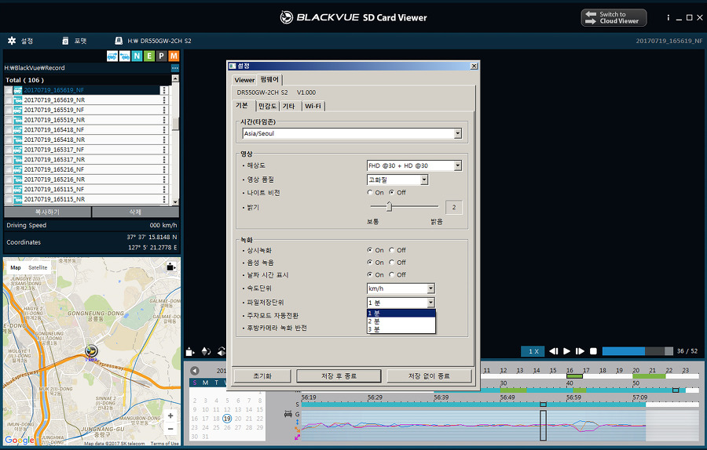Open settings via the gear icon

click(12, 41)
